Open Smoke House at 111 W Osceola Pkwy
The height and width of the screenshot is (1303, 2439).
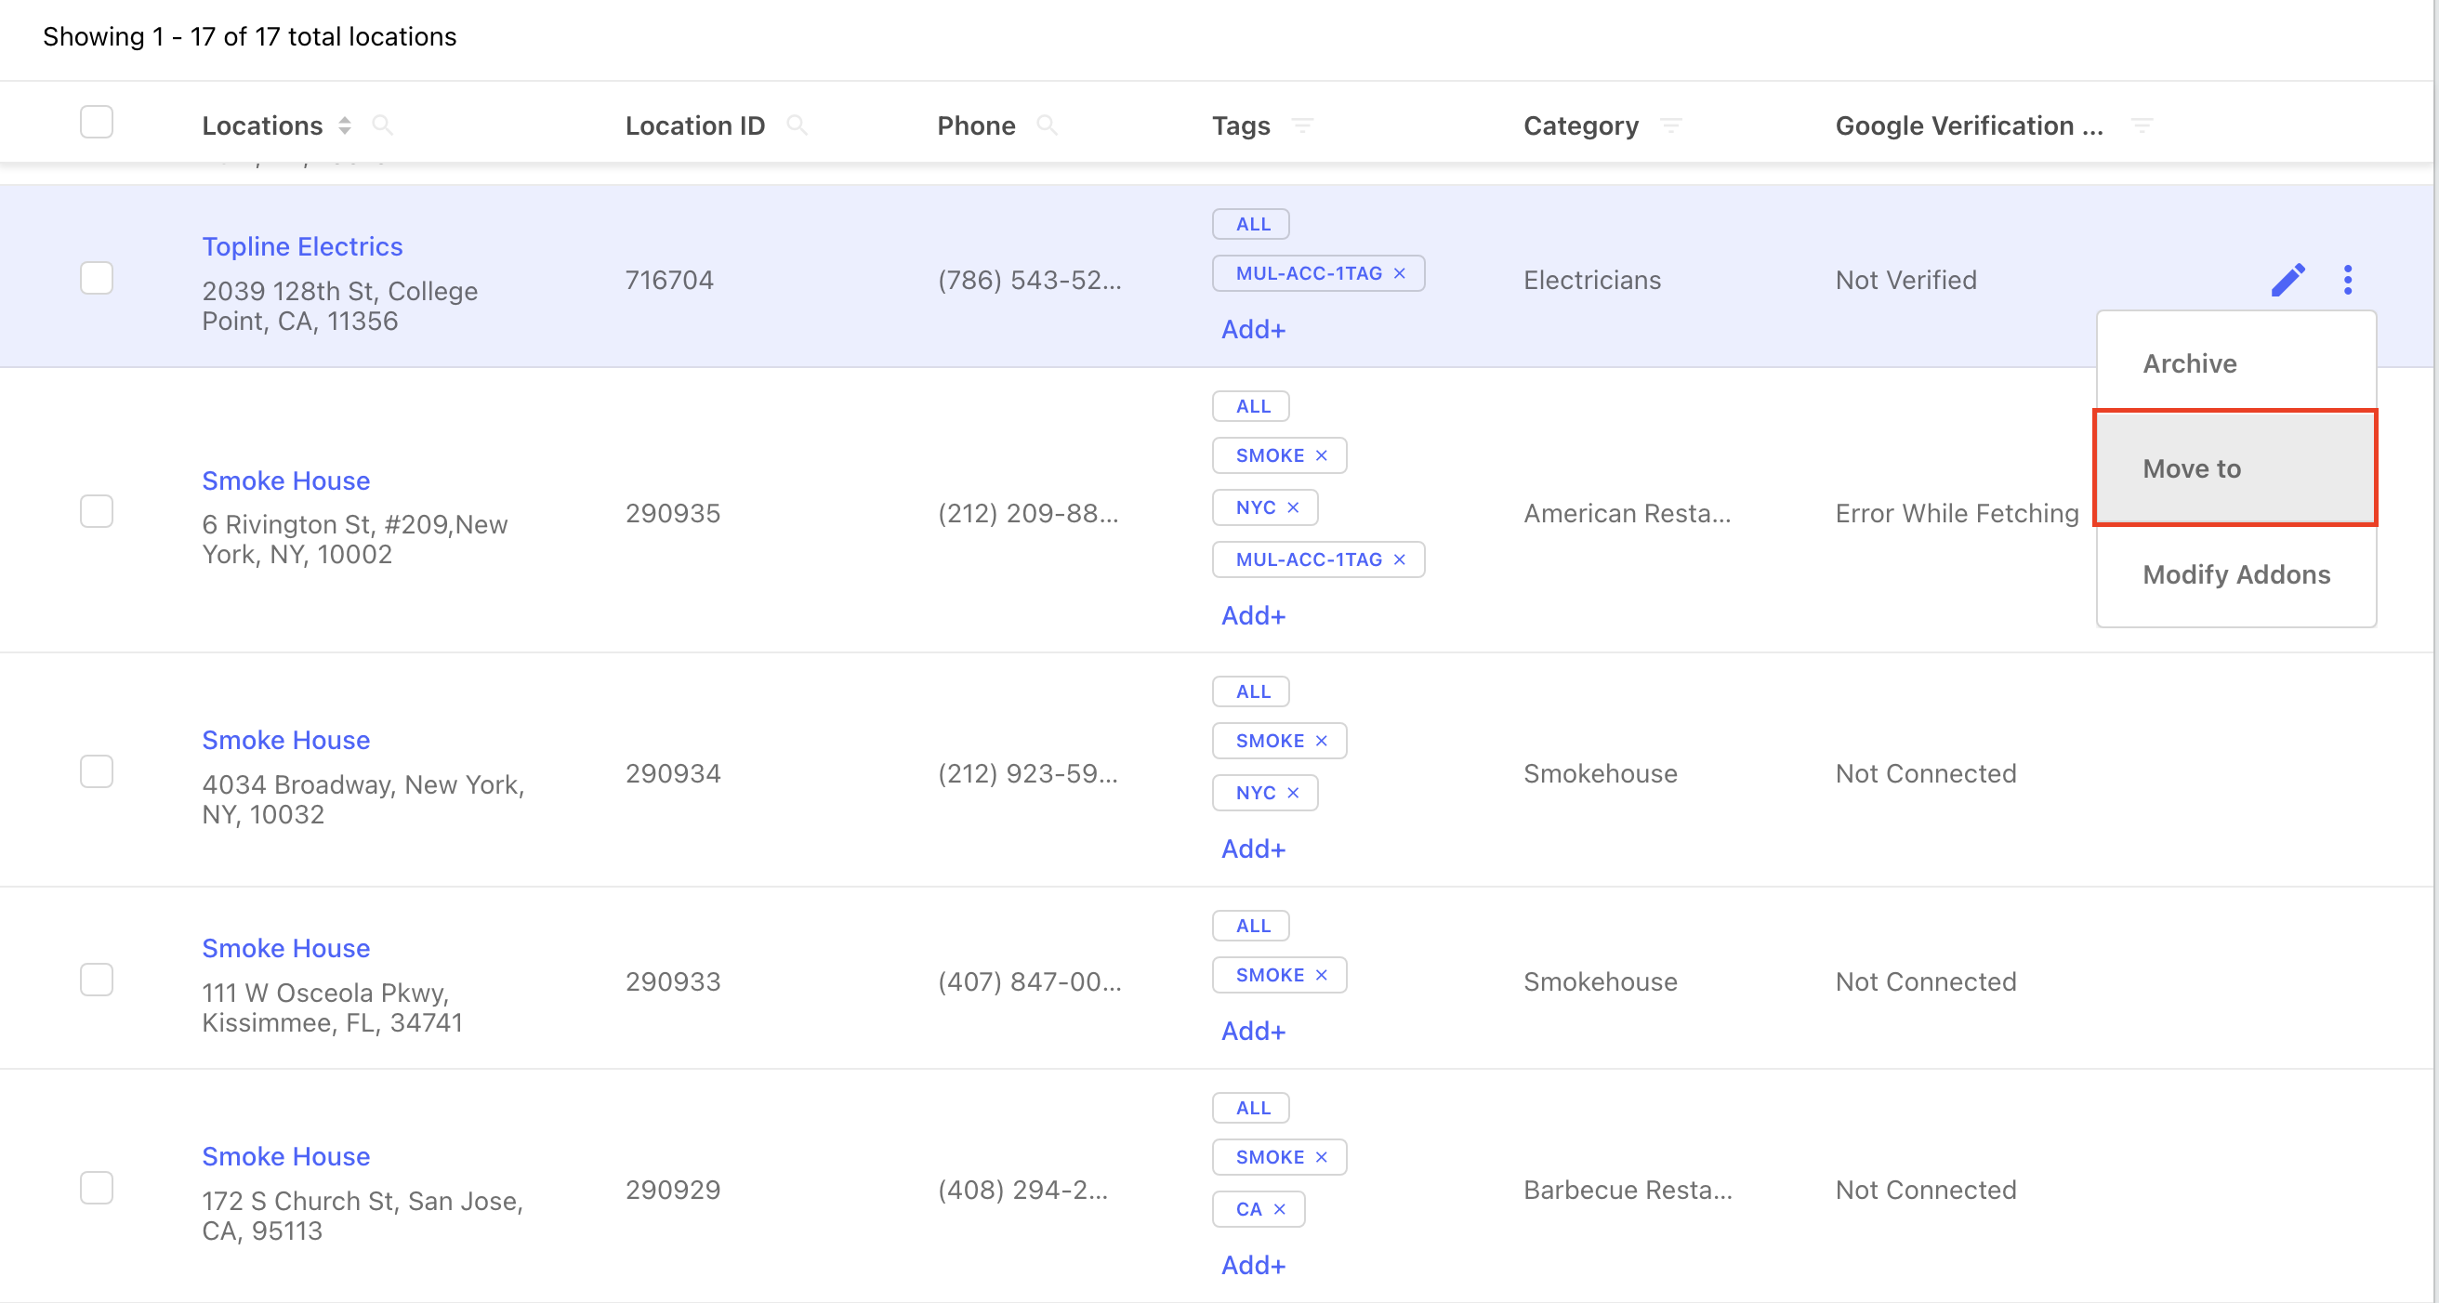click(x=286, y=949)
